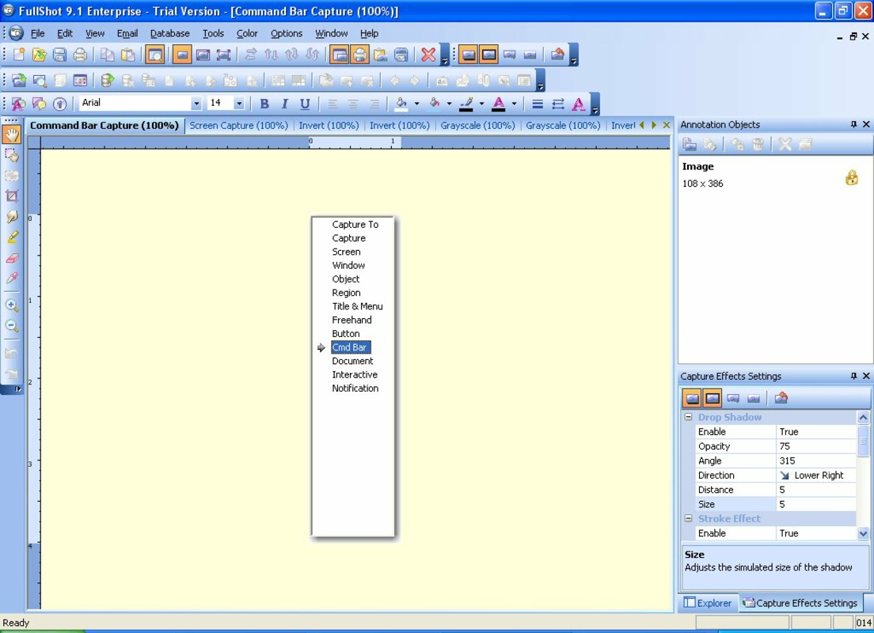The height and width of the screenshot is (633, 874).
Task: Click the Angle value 315 cell
Action: [x=816, y=461]
